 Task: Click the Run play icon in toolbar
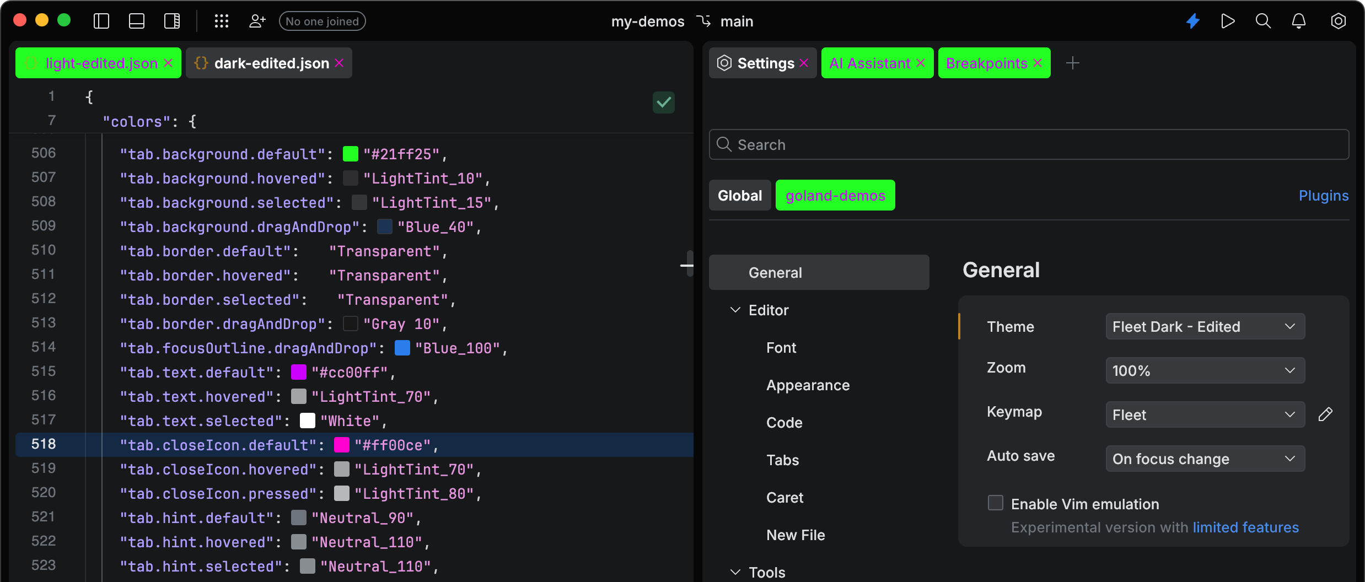click(1228, 21)
